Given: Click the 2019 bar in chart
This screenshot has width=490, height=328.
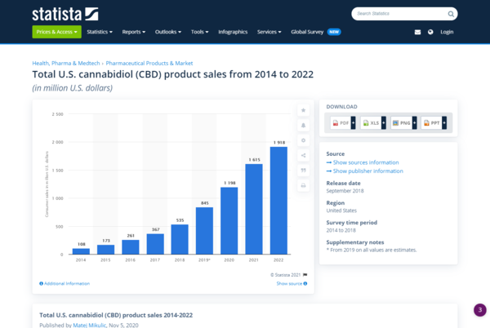Looking at the screenshot, I should [204, 231].
